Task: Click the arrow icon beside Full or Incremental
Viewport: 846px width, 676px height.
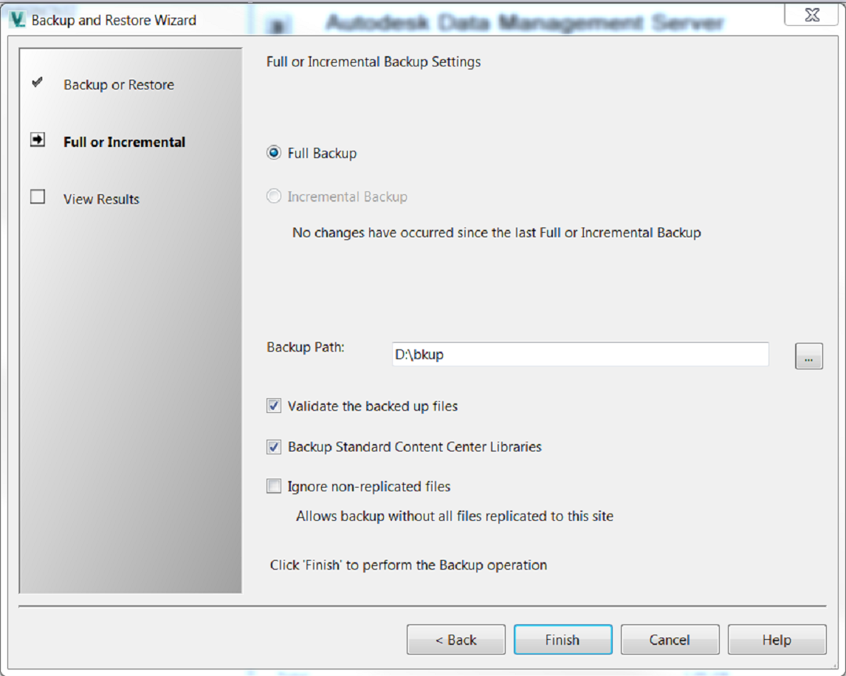Action: pos(37,139)
